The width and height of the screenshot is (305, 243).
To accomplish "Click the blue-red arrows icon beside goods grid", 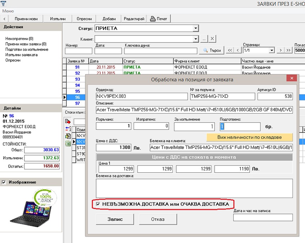I will 68,129.
